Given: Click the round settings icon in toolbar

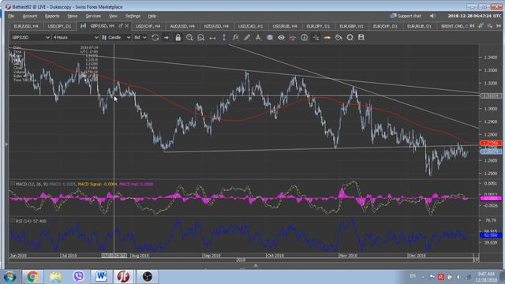Looking at the screenshot, I should (x=350, y=37).
